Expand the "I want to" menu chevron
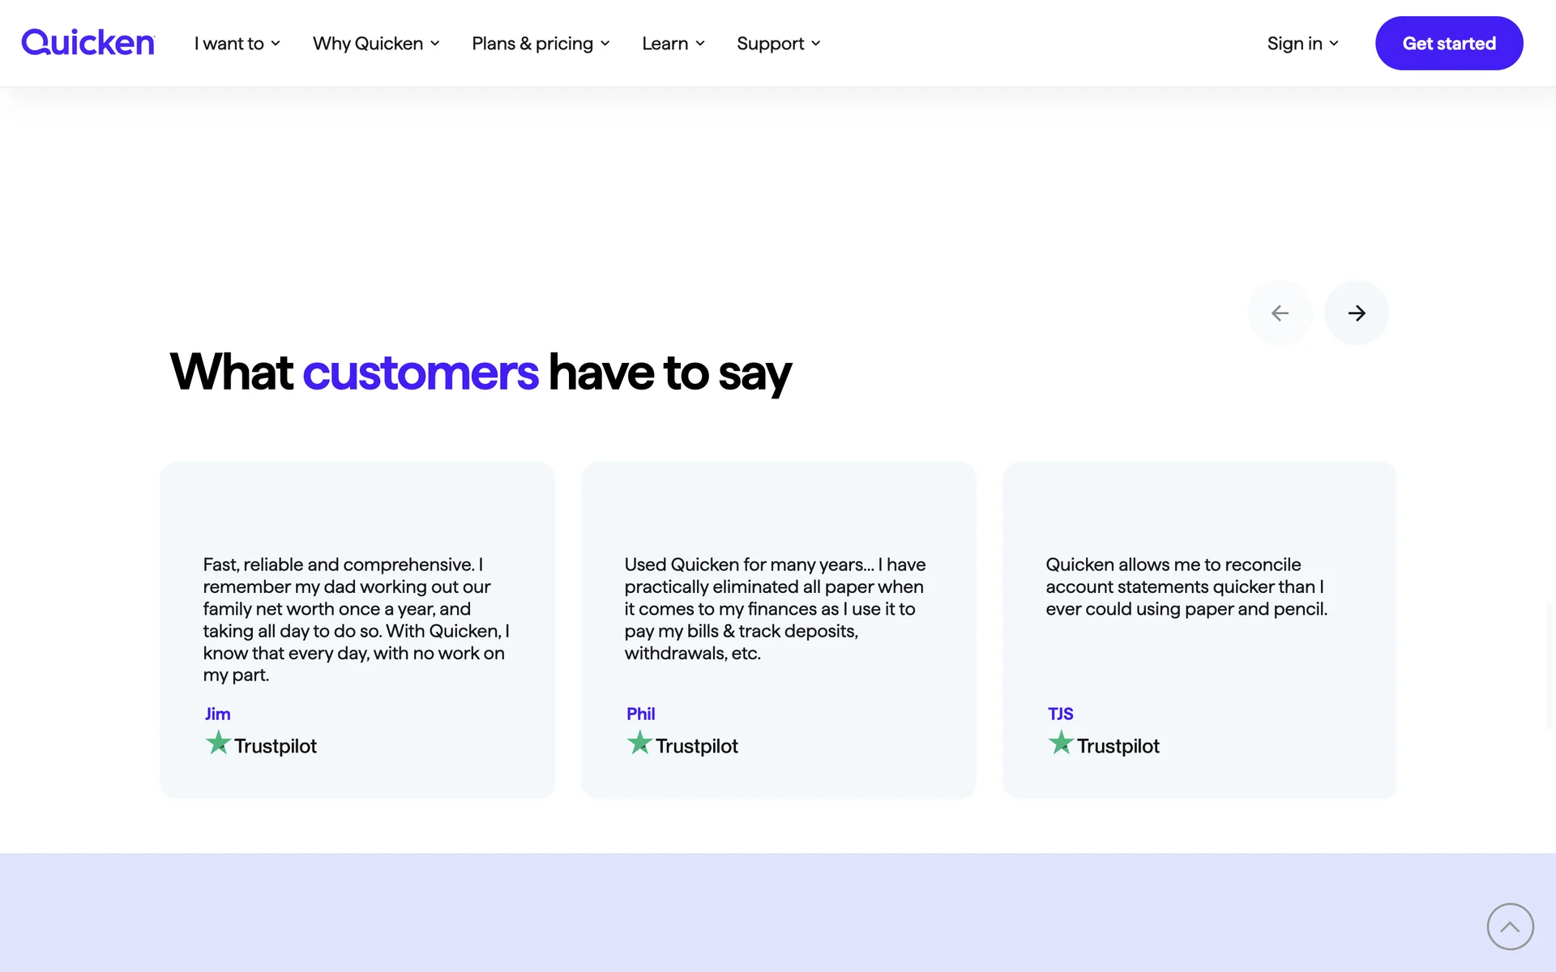Viewport: 1556px width, 972px height. [276, 44]
